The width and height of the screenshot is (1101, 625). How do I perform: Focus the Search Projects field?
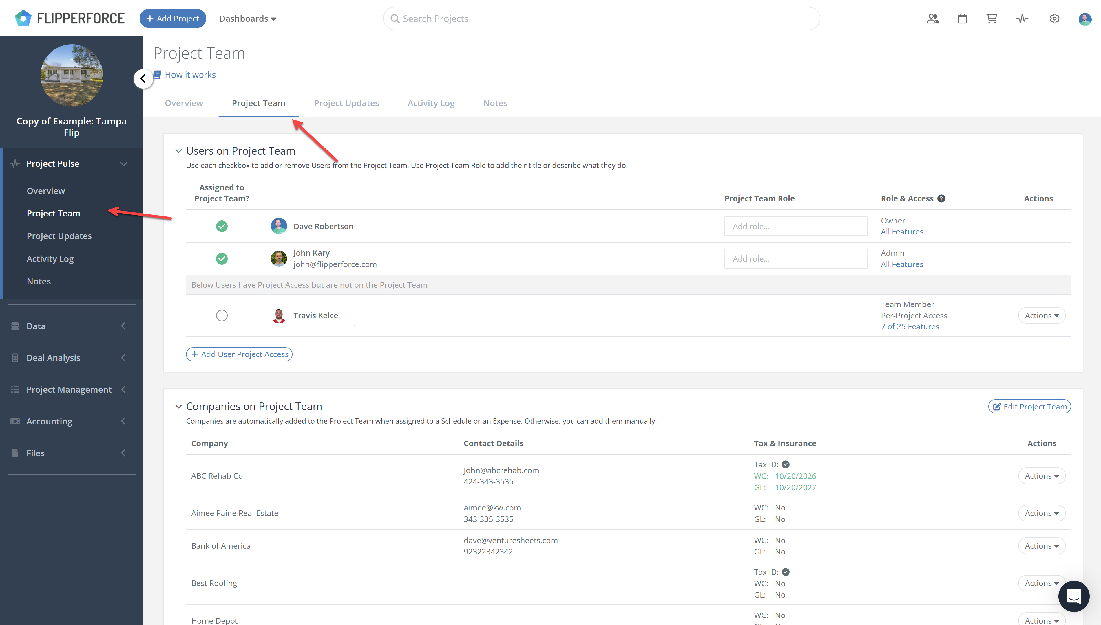tap(601, 19)
